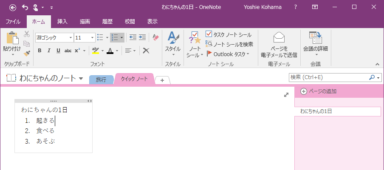Image resolution: width=384 pixels, height=170 pixels.
Task: Switch to the 挿入 tab
Action: [62, 22]
